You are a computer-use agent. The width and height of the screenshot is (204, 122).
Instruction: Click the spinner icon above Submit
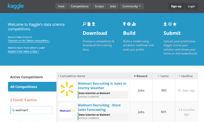pyautogui.click(x=170, y=24)
